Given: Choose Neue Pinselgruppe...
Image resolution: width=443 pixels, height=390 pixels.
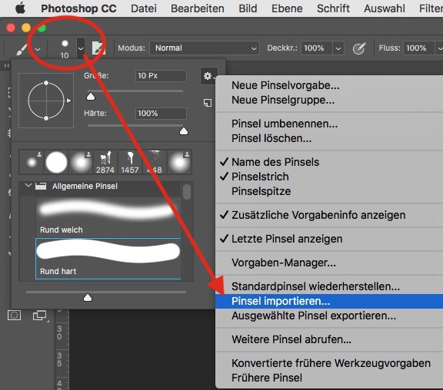Looking at the screenshot, I should point(283,100).
